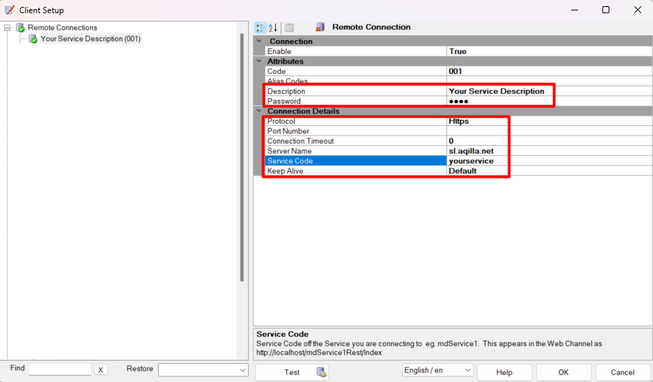Collapse the Attributes category section

point(259,62)
